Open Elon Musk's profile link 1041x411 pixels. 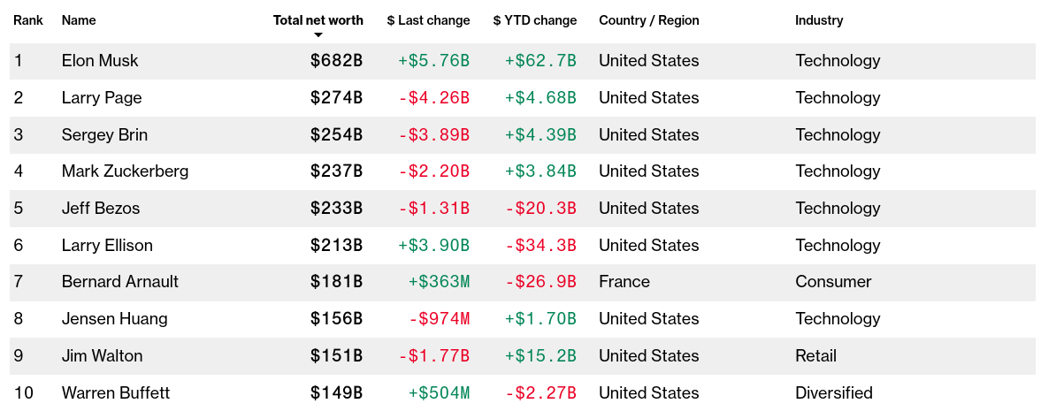click(100, 61)
